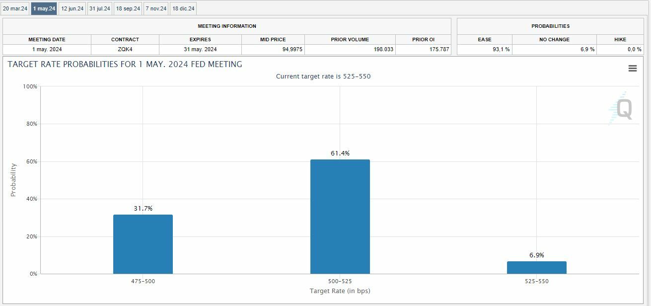Select the PRIOR OI column header
Image resolution: width=651 pixels, height=306 pixels.
[x=423, y=39]
